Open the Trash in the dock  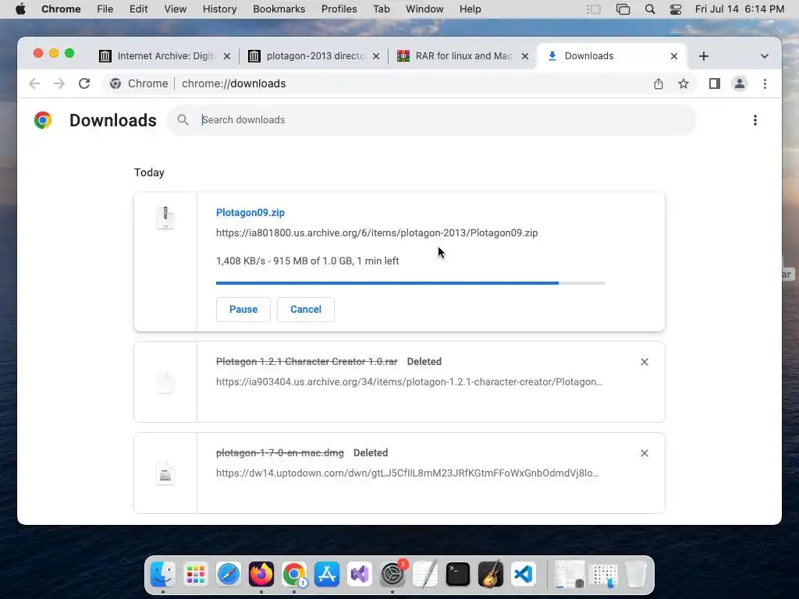(x=635, y=575)
